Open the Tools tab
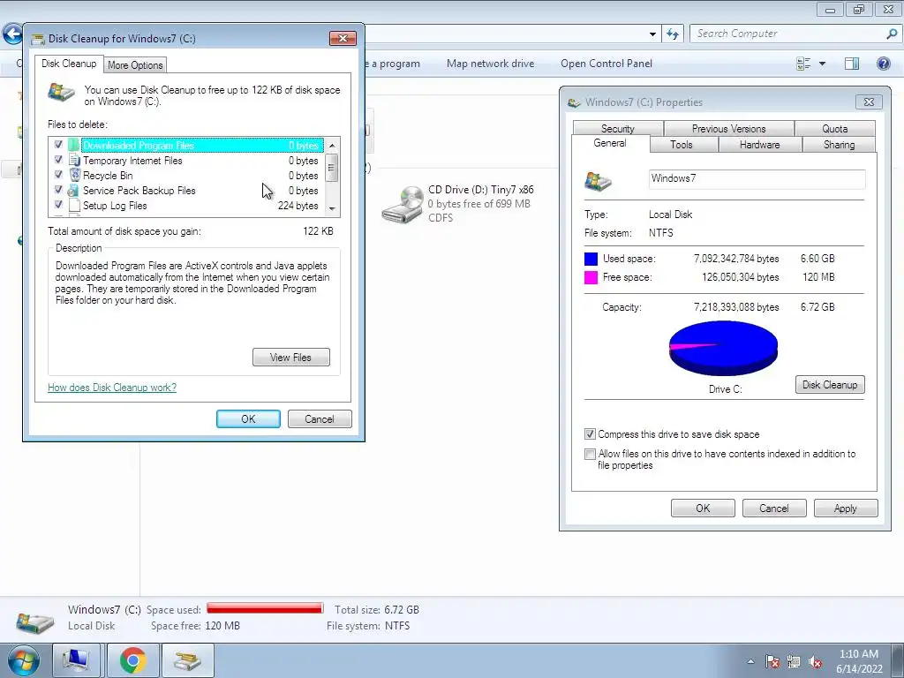Screen dimensions: 904x678 (682, 145)
